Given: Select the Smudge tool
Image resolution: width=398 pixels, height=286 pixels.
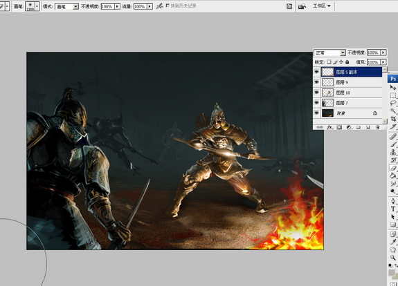Looking at the screenshot, I should tap(393, 183).
